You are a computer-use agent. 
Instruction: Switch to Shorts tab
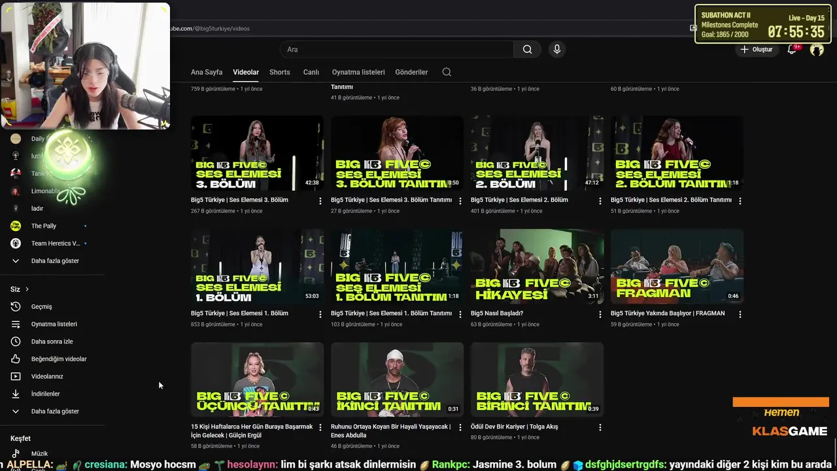tap(279, 72)
